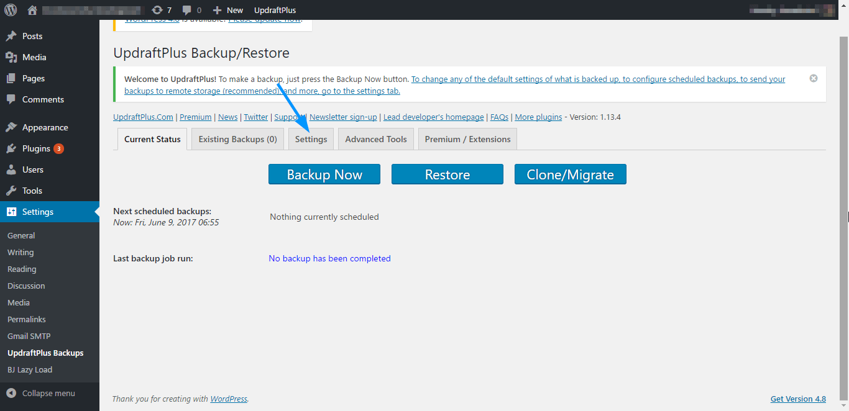
Task: Click the blurred site name in the admin bar
Action: click(x=94, y=10)
